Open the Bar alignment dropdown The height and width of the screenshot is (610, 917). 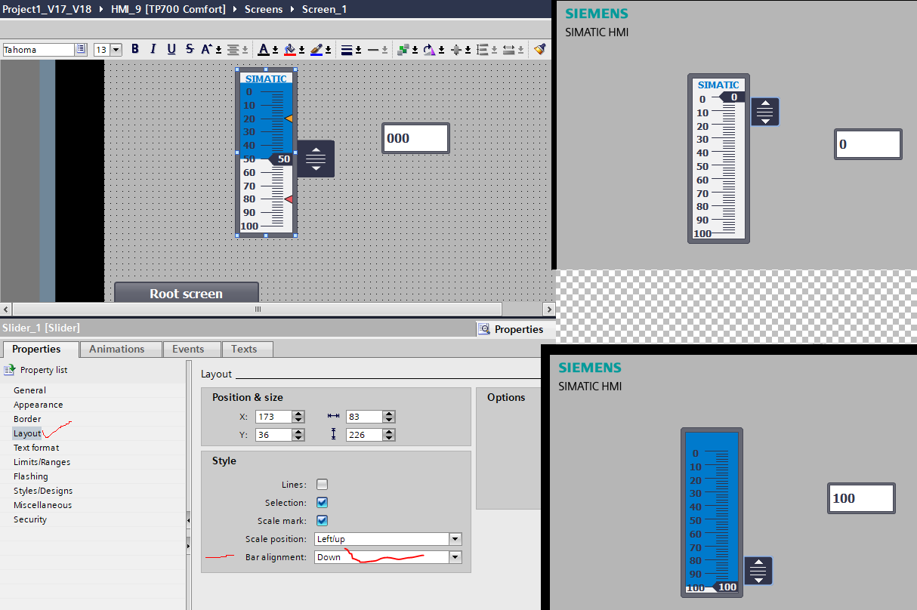(x=455, y=557)
